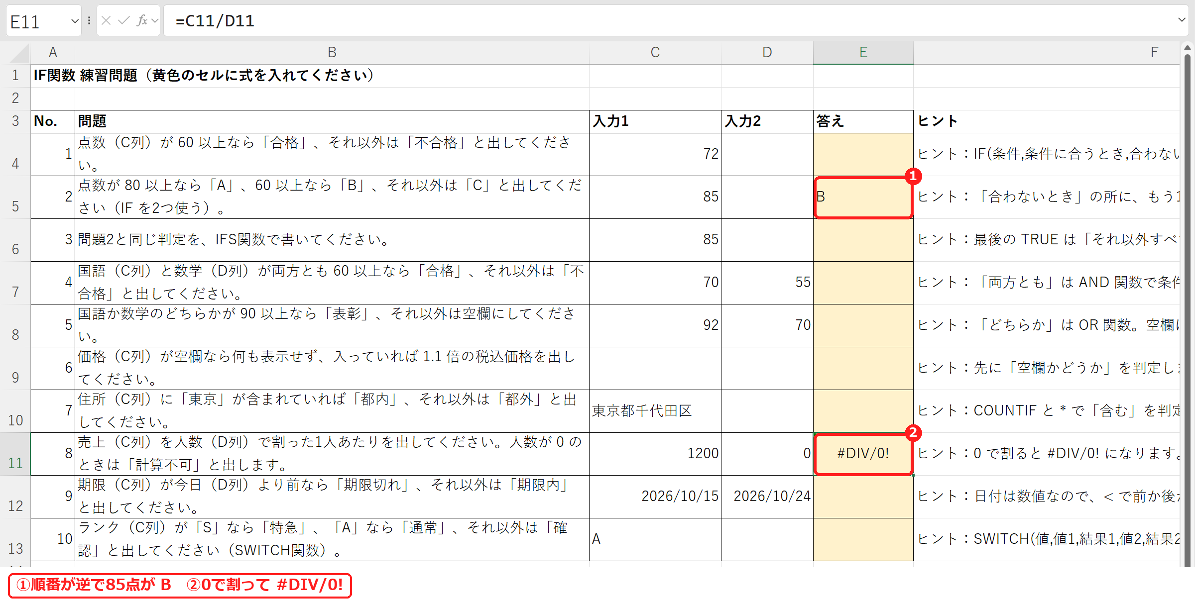Viewport: 1195px width, 602px height.
Task: Click cell C10 '東京都千代田区'
Action: click(655, 411)
